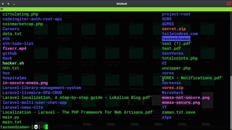Image resolution: width=232 pixels, height=130 pixels.
Task: Click in-secure-wowza.png file name
Action: [x=25, y=83]
